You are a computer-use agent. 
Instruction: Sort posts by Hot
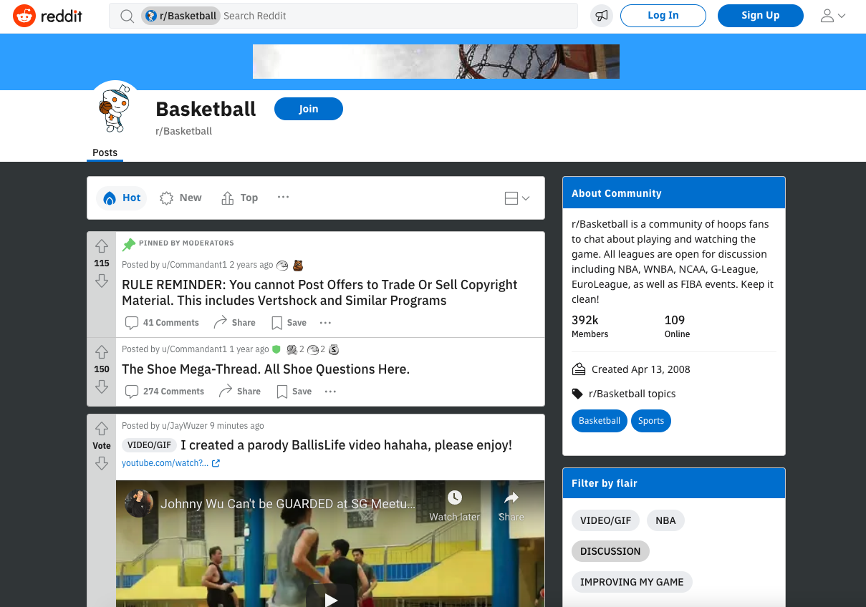pos(122,198)
